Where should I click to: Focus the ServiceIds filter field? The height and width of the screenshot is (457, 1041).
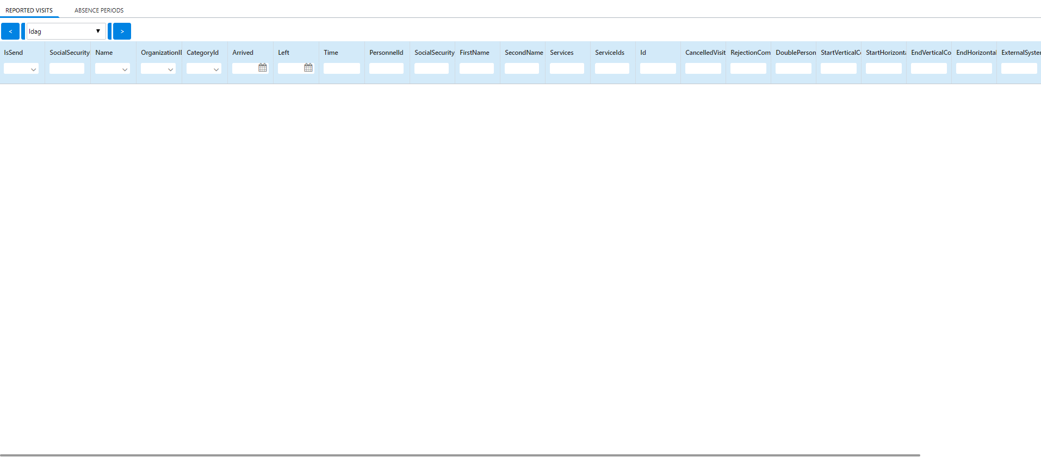click(x=612, y=68)
